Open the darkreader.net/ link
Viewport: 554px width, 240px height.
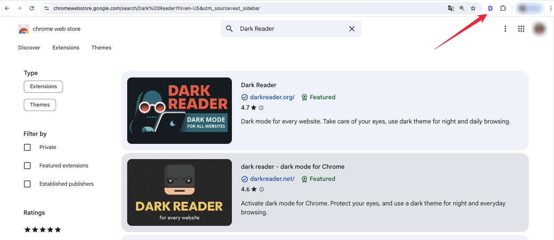coord(272,179)
